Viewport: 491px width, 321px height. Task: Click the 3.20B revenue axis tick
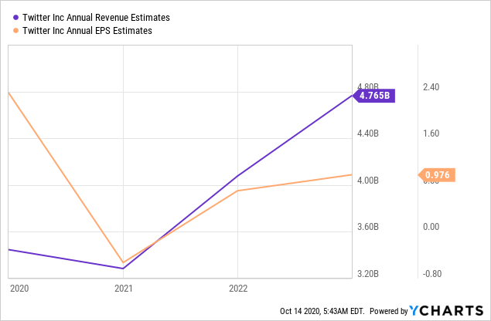368,274
